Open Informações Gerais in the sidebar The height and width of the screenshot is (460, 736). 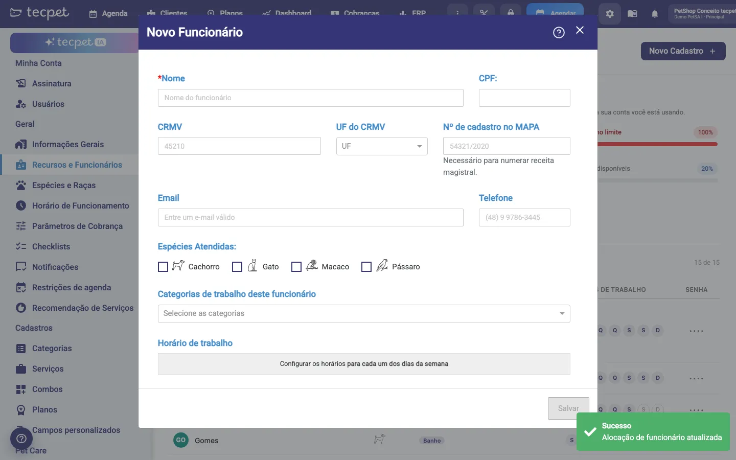[x=67, y=144]
